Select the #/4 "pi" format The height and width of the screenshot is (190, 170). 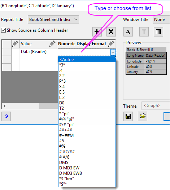[87, 119]
